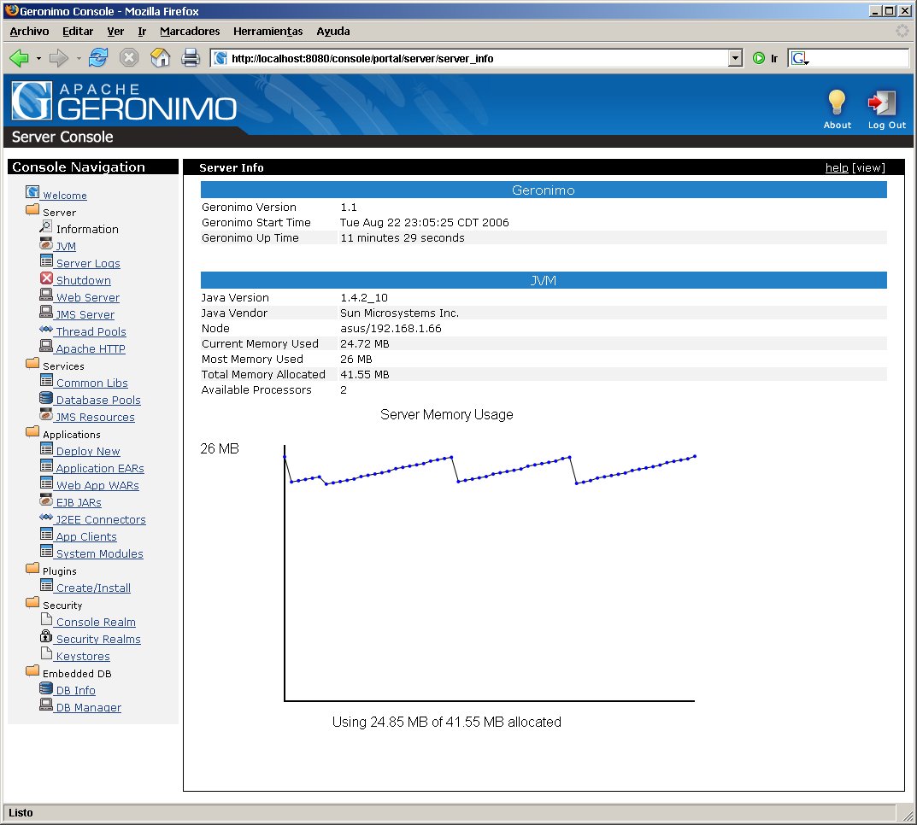
Task: Open the Forward button history dropdown arrow
Action: coord(79,58)
